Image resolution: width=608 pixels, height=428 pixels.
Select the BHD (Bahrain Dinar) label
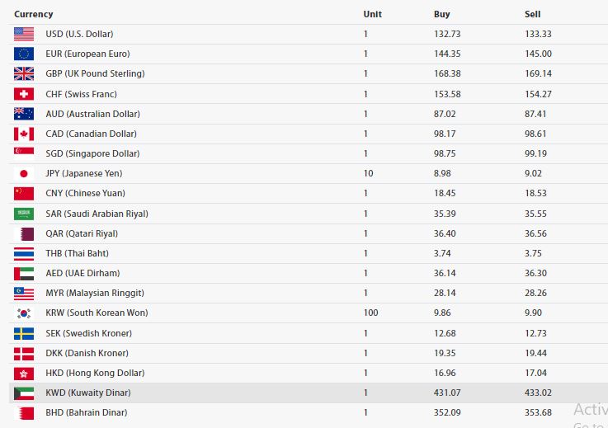(x=87, y=412)
